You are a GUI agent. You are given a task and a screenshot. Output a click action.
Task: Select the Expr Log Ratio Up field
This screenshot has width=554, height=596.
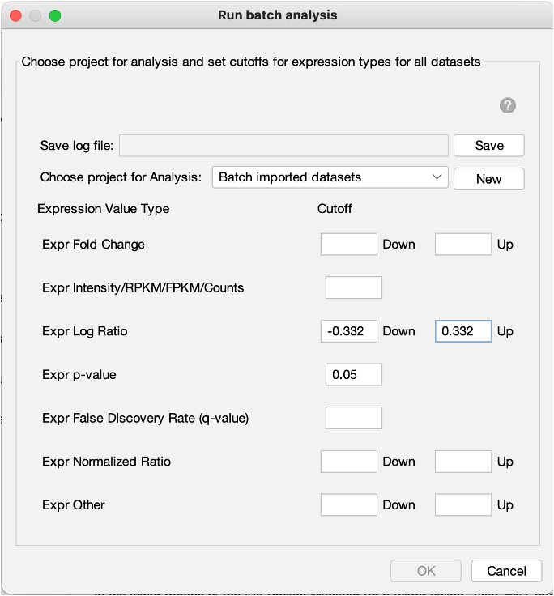point(463,331)
